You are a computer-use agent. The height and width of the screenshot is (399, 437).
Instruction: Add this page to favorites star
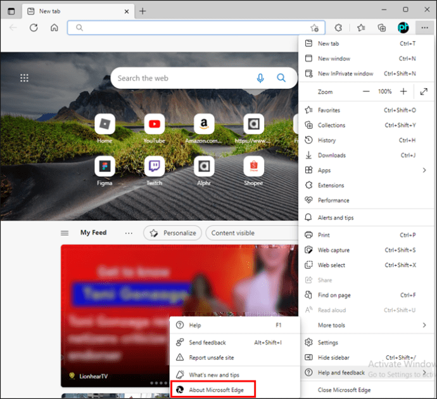click(x=314, y=28)
